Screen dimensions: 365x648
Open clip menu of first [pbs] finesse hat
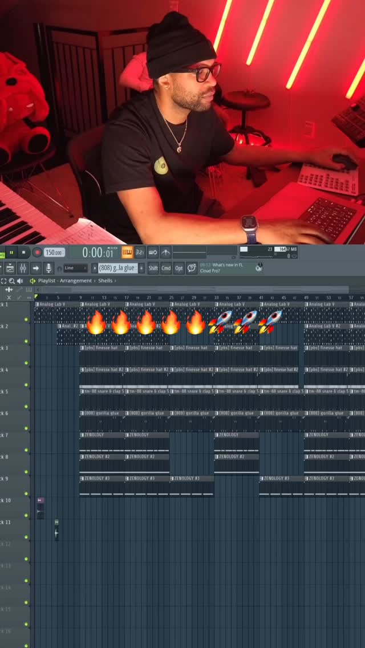pyautogui.click(x=82, y=348)
